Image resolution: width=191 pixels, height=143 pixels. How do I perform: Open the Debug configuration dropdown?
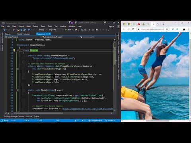click(x=43, y=30)
